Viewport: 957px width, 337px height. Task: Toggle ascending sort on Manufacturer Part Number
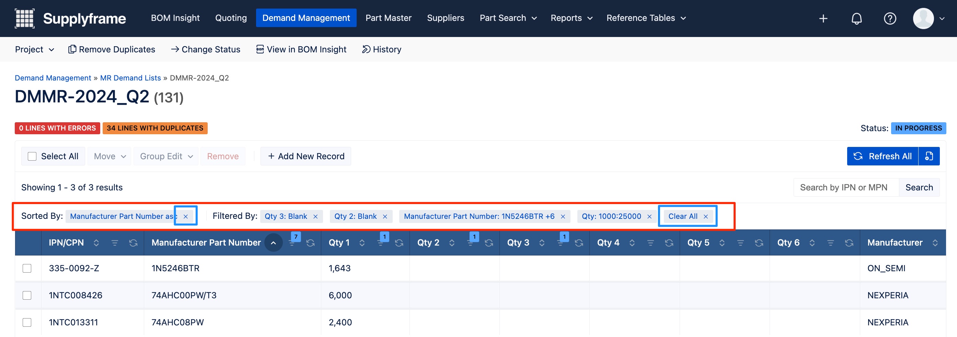tap(274, 243)
